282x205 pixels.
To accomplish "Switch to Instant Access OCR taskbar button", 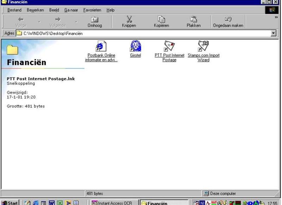I will click(114, 203).
